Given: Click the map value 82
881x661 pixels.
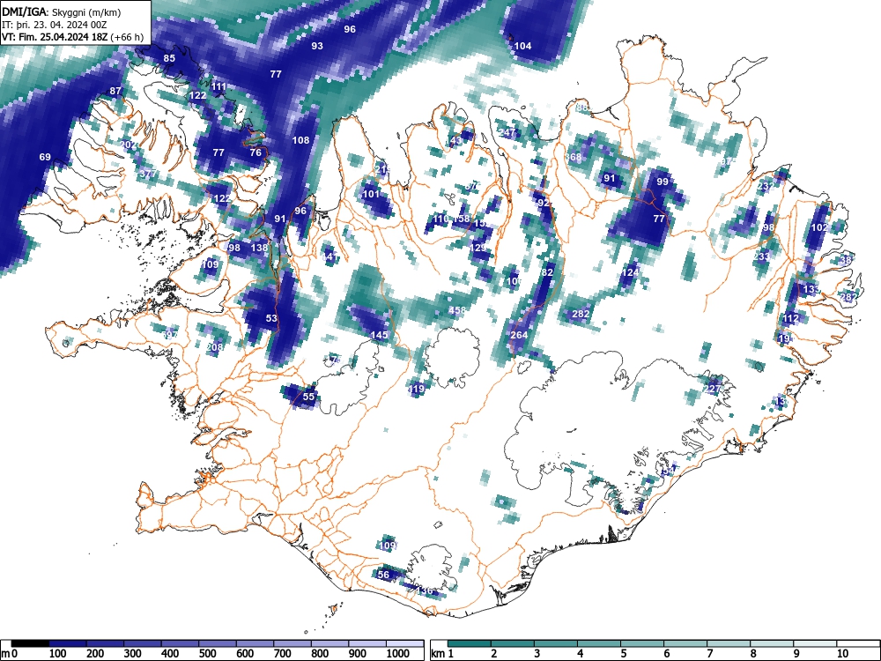Looking at the screenshot, I should tap(547, 272).
